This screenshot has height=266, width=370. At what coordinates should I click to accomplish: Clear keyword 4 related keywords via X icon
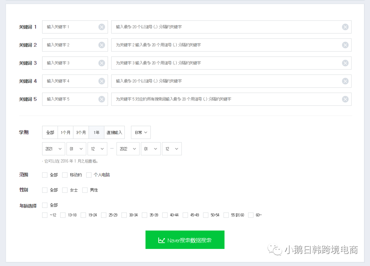pos(345,81)
